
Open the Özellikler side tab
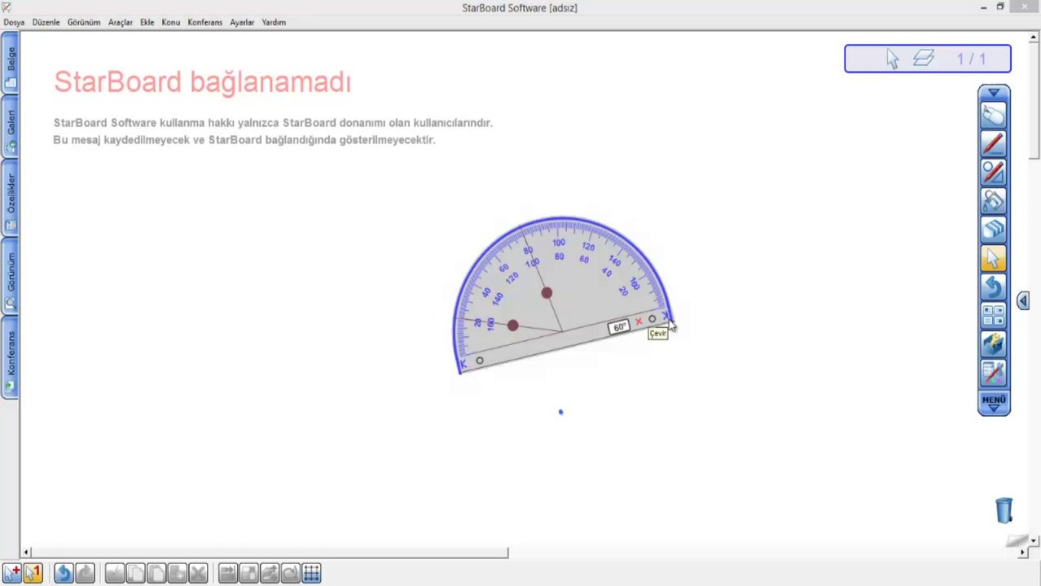click(x=11, y=200)
